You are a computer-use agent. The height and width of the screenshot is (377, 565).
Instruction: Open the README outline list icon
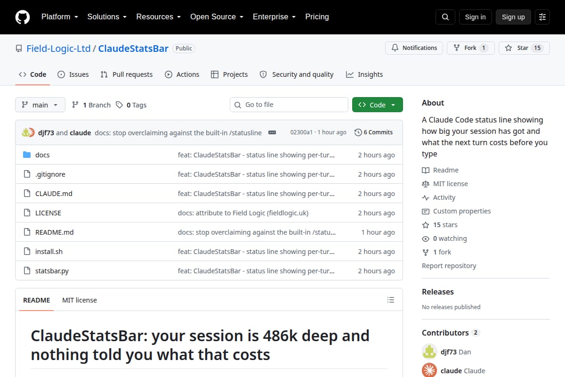[x=390, y=300]
